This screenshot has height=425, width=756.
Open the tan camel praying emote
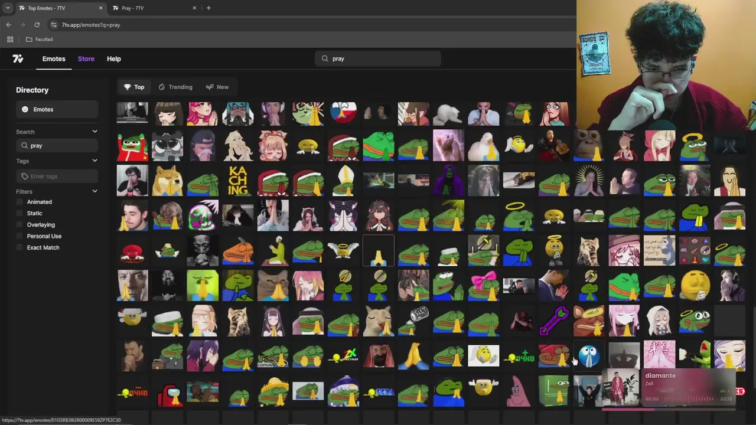pos(379,321)
